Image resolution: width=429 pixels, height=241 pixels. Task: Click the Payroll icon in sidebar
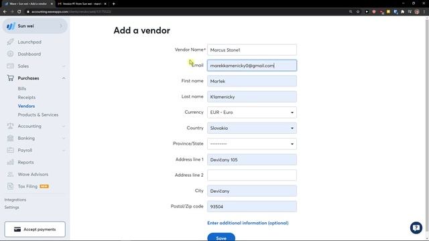pyautogui.click(x=11, y=150)
